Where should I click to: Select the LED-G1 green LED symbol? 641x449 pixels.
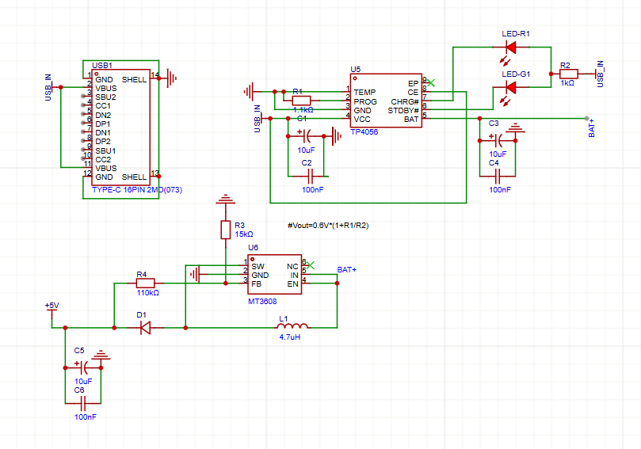[x=511, y=86]
